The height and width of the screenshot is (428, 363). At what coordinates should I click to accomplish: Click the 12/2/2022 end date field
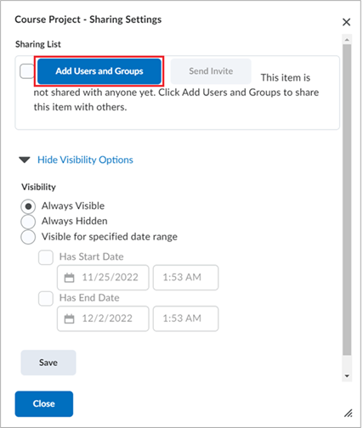point(103,318)
